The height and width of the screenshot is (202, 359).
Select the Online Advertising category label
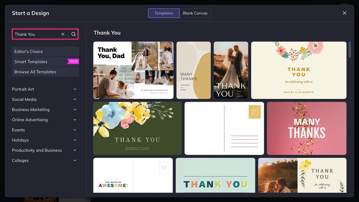(x=30, y=120)
